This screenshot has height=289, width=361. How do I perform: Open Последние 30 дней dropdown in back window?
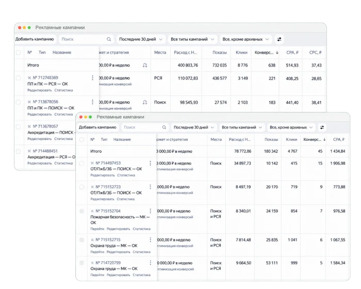click(141, 39)
